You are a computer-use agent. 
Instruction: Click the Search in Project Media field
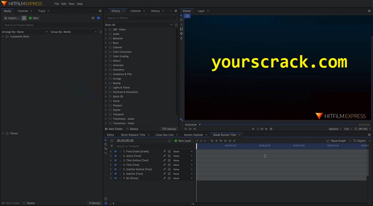coord(51,25)
